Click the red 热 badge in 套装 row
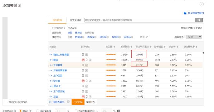The height and width of the screenshot is (112, 214). coord(83,60)
